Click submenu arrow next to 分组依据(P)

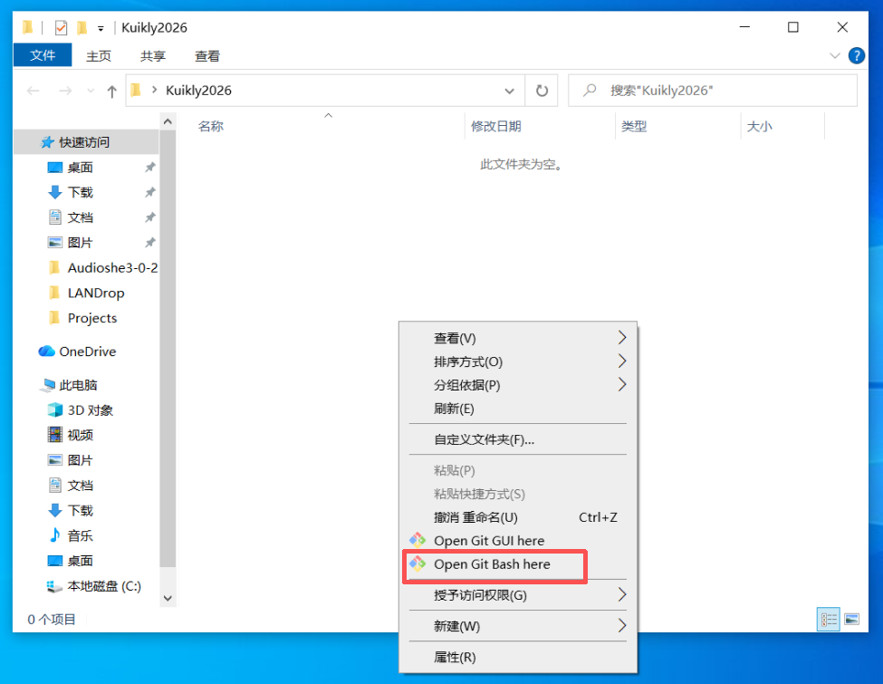point(621,384)
